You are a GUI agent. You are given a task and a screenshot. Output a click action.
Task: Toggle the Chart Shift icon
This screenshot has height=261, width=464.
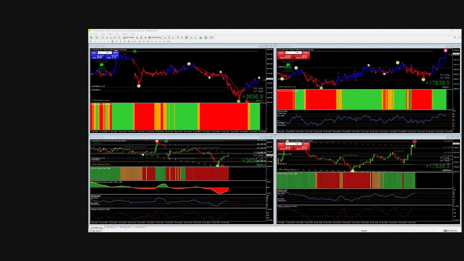pos(195,37)
